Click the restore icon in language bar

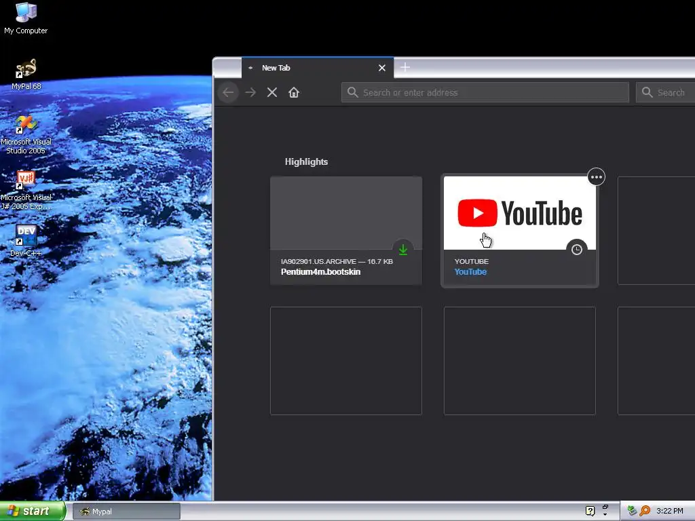point(605,506)
